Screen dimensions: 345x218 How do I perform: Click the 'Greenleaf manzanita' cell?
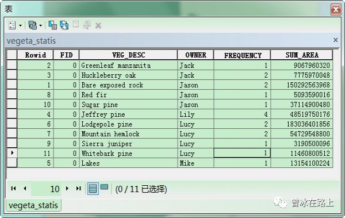coord(128,65)
